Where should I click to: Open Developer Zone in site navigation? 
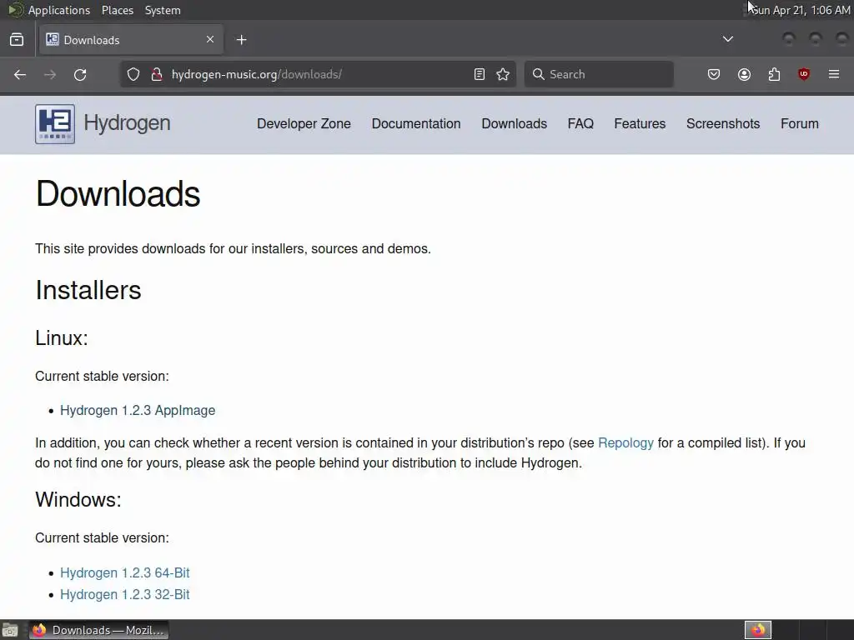[304, 123]
